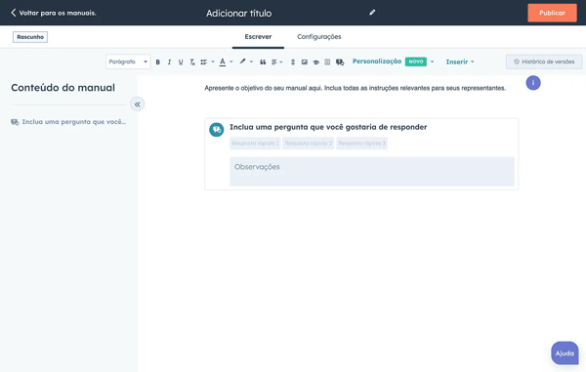Click the Conteúdo do manual heading
The width and height of the screenshot is (586, 372).
pyautogui.click(x=63, y=88)
